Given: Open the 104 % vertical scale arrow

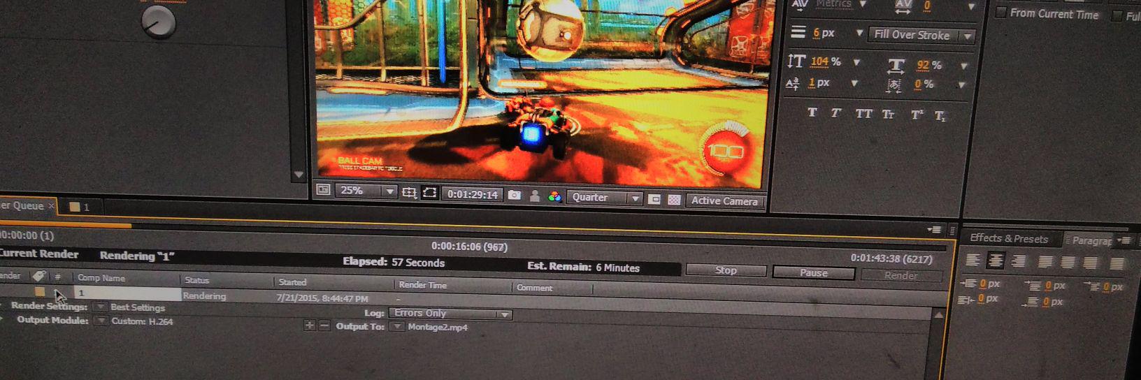Looking at the screenshot, I should [856, 63].
